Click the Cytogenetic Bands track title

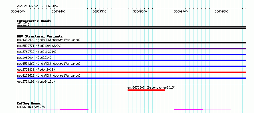click(x=34, y=21)
